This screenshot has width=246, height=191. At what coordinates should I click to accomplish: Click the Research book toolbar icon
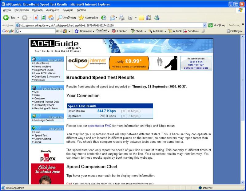(149, 18)
